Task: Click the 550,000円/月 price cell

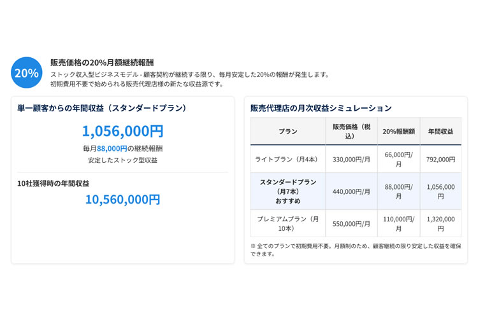Action: 351,224
